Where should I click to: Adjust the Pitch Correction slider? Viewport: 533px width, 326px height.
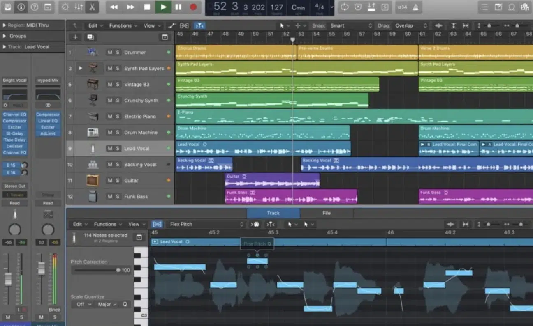coord(95,270)
